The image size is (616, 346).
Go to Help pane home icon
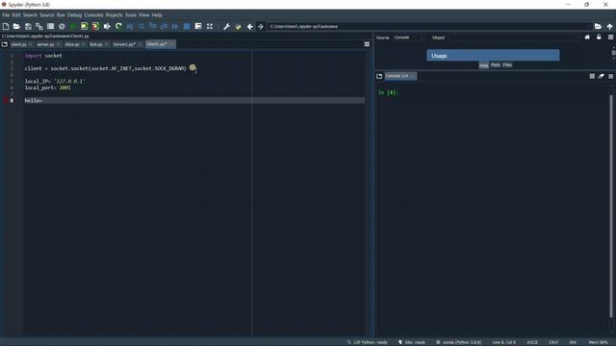pos(587,37)
